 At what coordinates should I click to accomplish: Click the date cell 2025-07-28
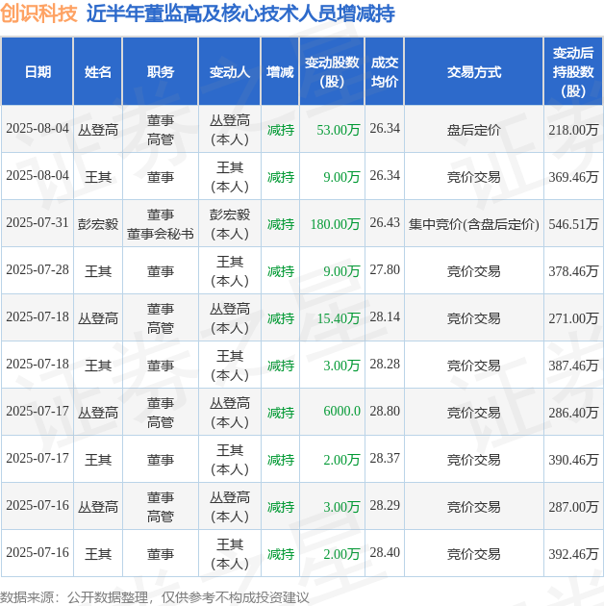(38, 269)
